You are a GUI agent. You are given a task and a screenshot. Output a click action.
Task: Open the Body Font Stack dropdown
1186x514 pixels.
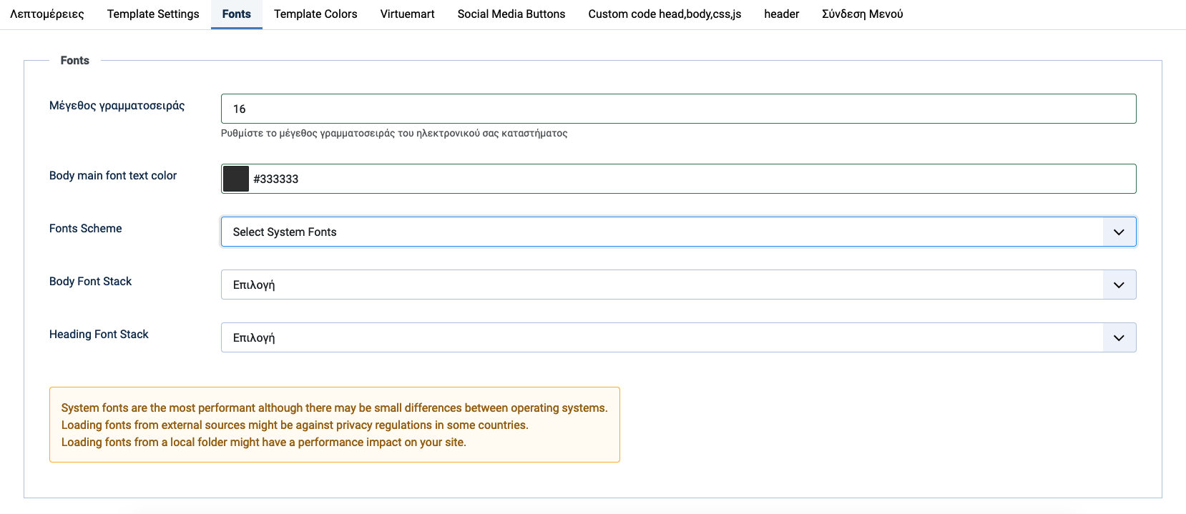pos(677,285)
